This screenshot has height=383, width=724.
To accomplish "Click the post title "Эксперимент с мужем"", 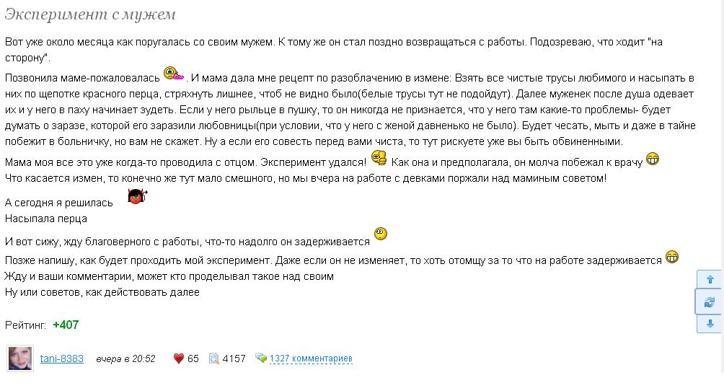I will click(90, 14).
